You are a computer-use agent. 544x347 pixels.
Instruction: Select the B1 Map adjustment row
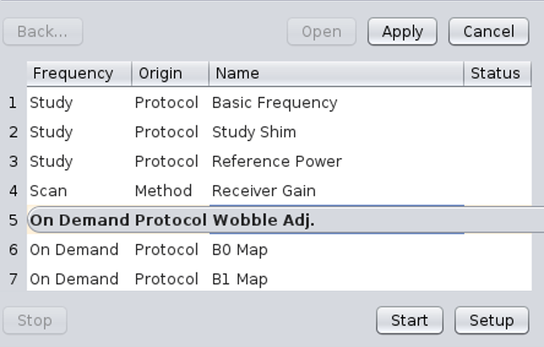[240, 280]
